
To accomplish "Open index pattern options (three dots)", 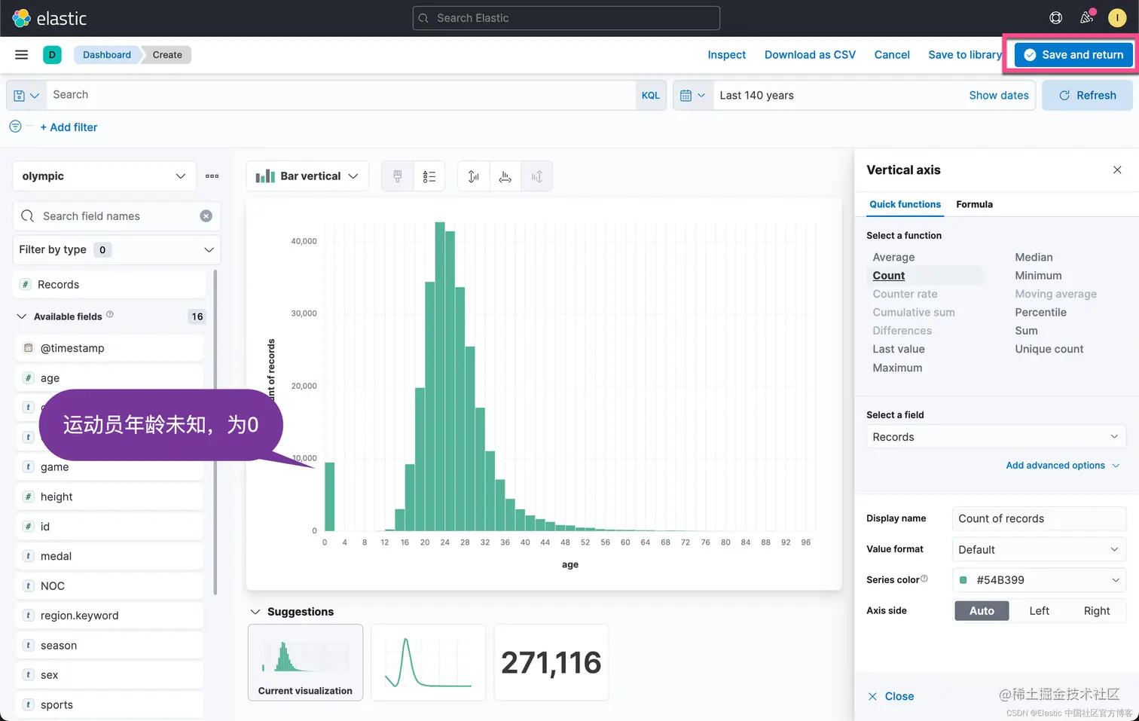I will 212,176.
